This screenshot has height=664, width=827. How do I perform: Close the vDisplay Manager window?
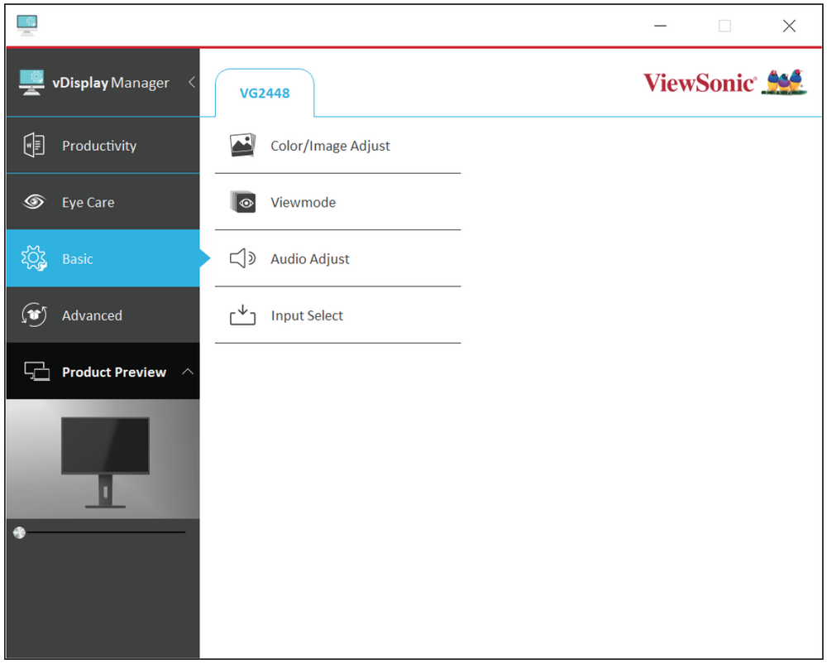(790, 26)
